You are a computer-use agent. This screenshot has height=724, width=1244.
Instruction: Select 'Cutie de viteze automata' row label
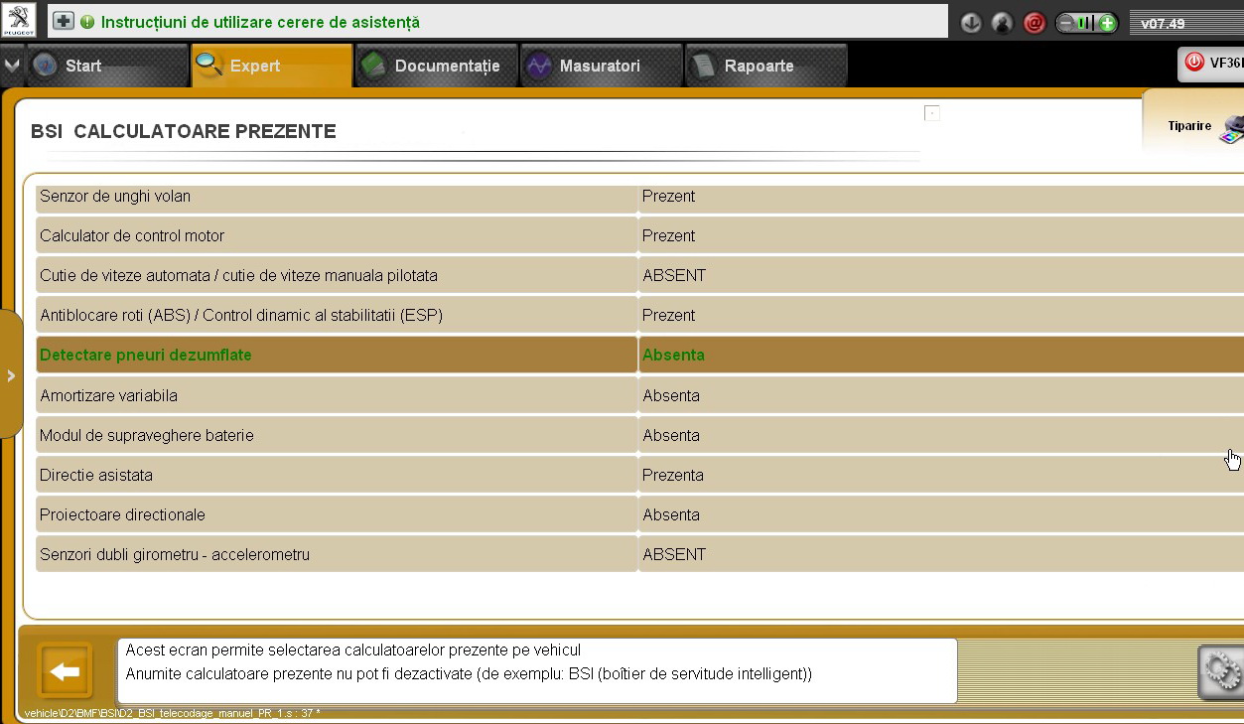point(238,276)
